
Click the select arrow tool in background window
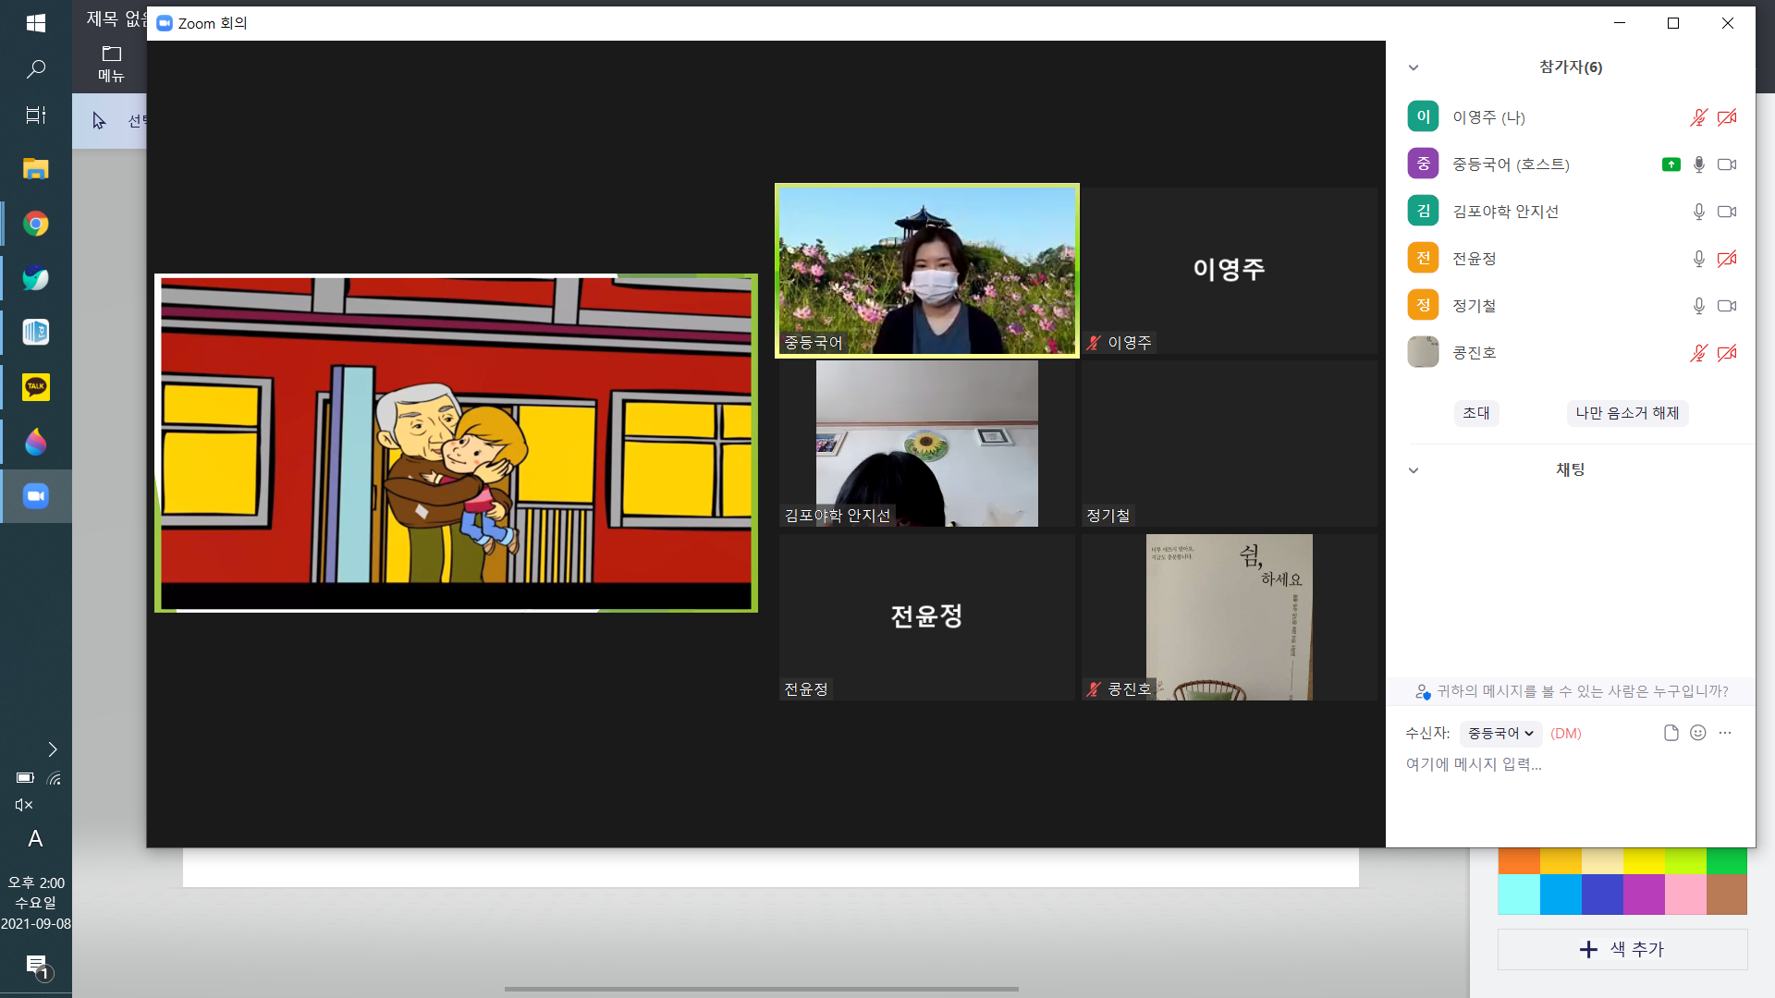coord(99,121)
